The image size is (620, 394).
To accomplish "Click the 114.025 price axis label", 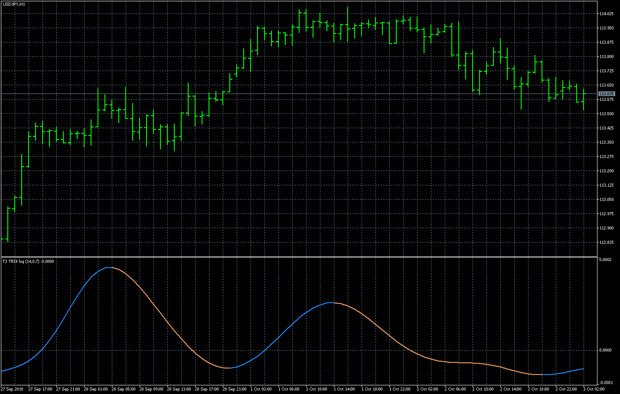I will pyautogui.click(x=606, y=14).
